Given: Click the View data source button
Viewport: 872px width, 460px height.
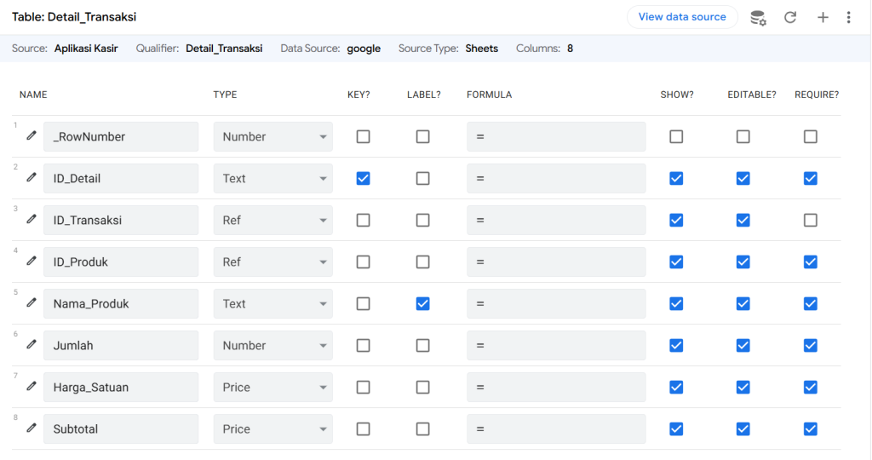Looking at the screenshot, I should [x=682, y=17].
